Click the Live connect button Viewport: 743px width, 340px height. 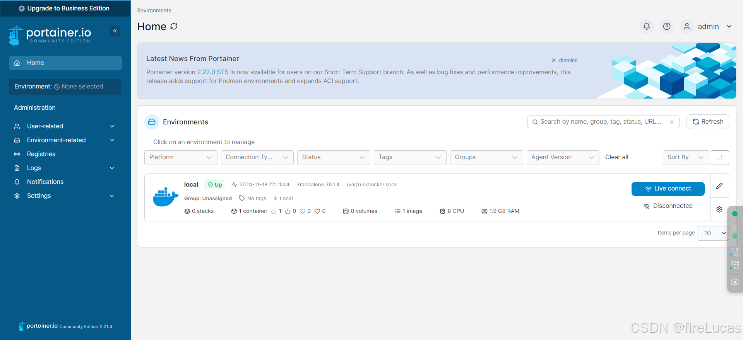(x=668, y=189)
